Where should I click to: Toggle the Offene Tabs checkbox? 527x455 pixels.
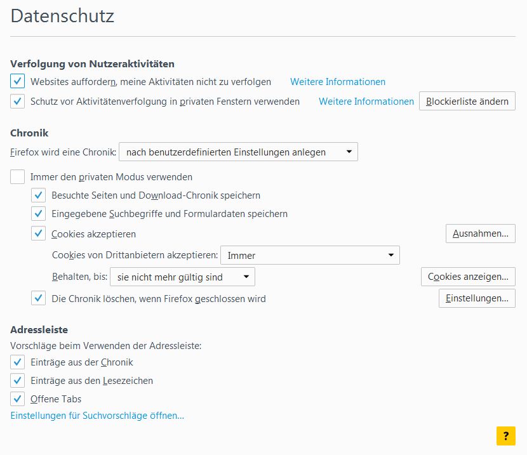point(18,399)
